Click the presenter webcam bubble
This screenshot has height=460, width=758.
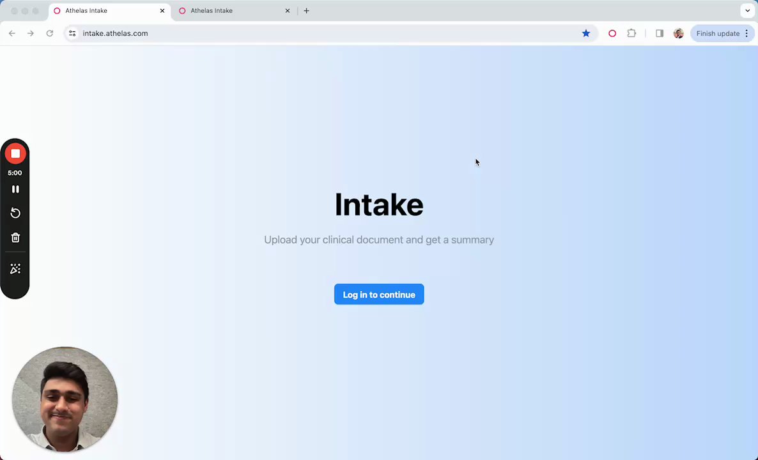point(65,399)
